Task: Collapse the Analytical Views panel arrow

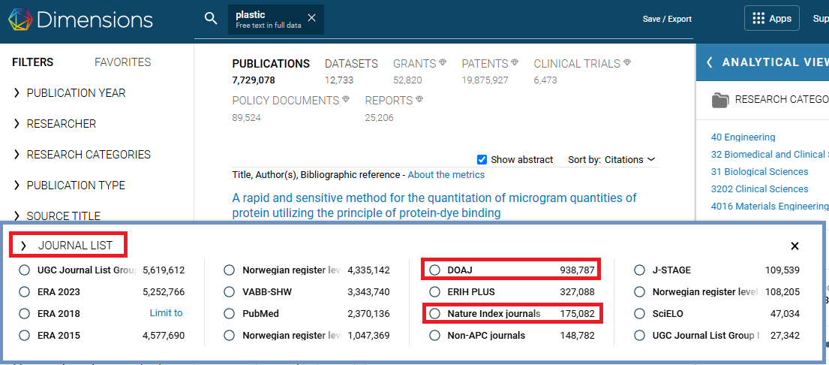Action: pos(710,62)
